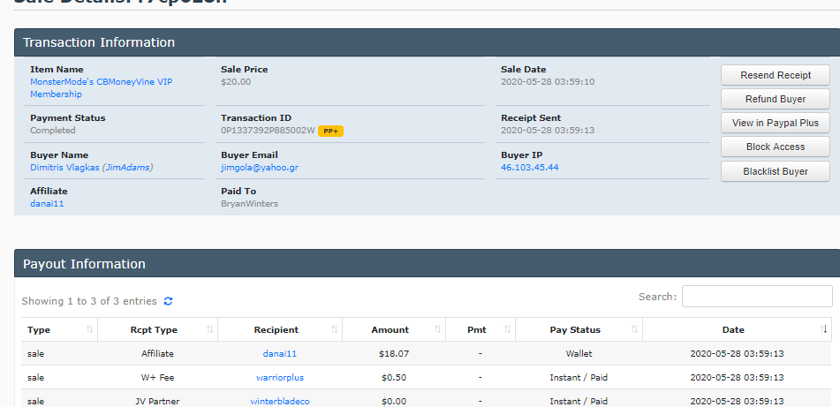840x407 pixels.
Task: Sort by Amount column arrows
Action: click(438, 329)
